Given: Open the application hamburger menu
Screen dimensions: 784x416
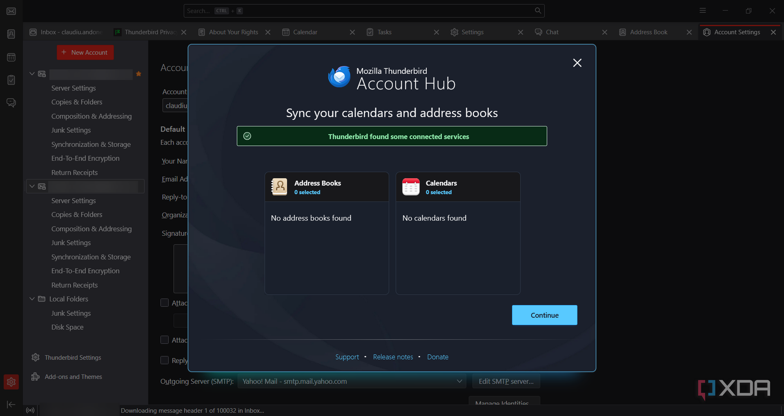Looking at the screenshot, I should (703, 11).
